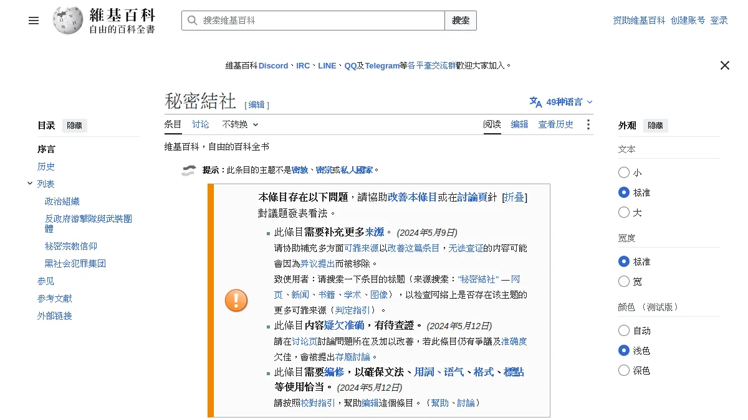Collapse the issues box via 折叠
This screenshot has height=420, width=748.
click(514, 197)
